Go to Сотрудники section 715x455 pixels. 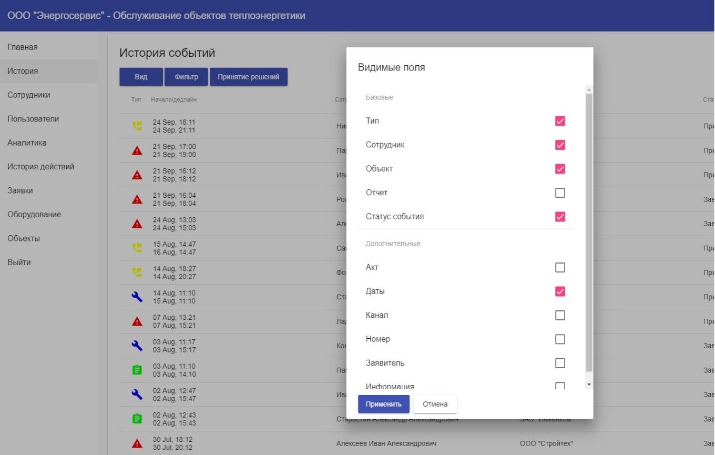coord(49,95)
